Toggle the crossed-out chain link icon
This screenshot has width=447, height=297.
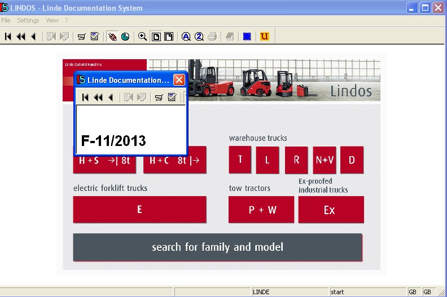point(113,37)
